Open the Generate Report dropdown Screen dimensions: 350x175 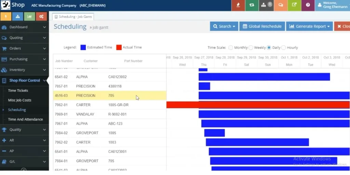309,26
